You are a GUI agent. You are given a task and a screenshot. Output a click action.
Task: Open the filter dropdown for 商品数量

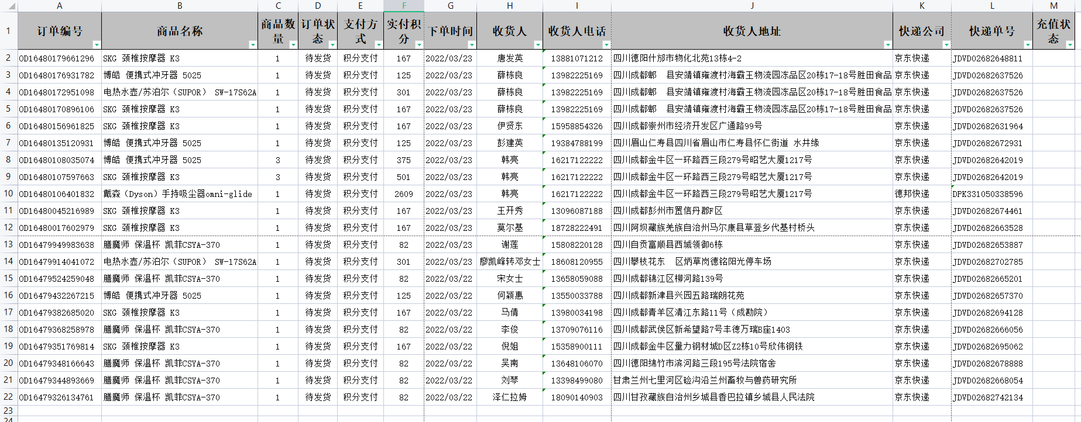(293, 44)
